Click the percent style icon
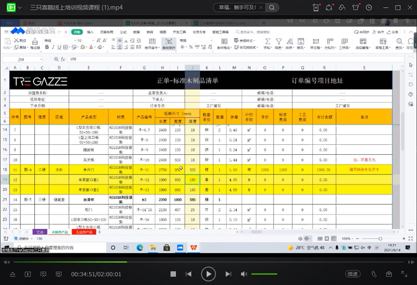 (191, 47)
